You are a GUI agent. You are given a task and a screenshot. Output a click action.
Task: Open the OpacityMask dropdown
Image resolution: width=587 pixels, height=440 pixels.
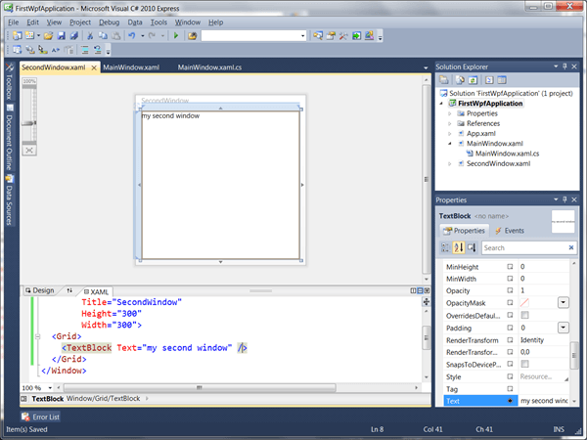564,303
